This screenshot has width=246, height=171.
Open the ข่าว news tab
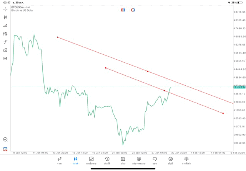(123, 160)
